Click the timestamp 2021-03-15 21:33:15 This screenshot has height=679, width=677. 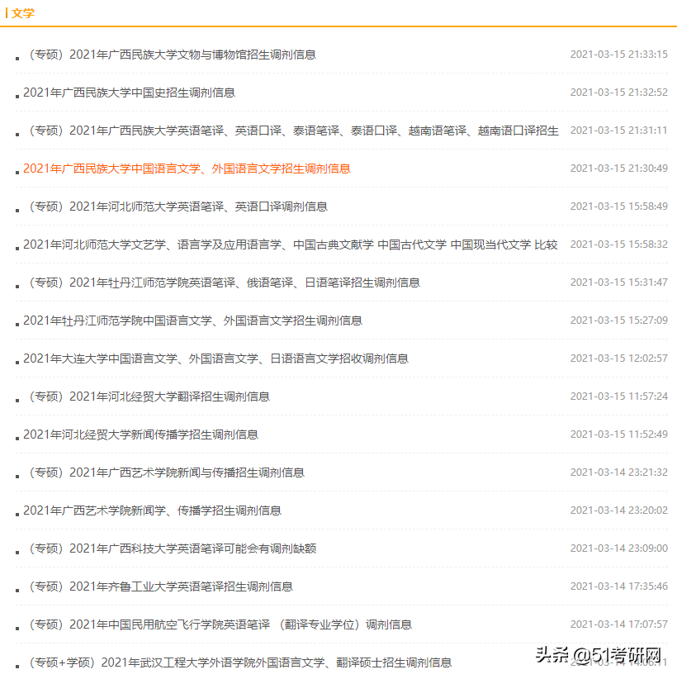click(618, 55)
